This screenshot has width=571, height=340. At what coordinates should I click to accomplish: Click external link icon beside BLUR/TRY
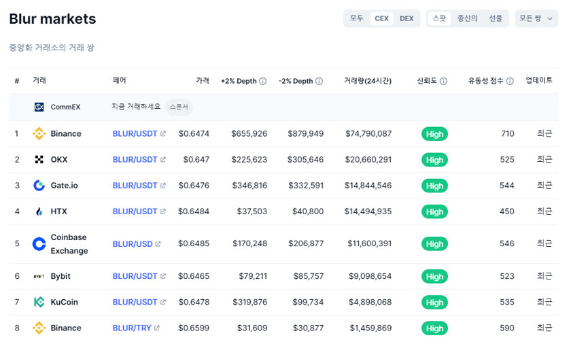(x=156, y=328)
